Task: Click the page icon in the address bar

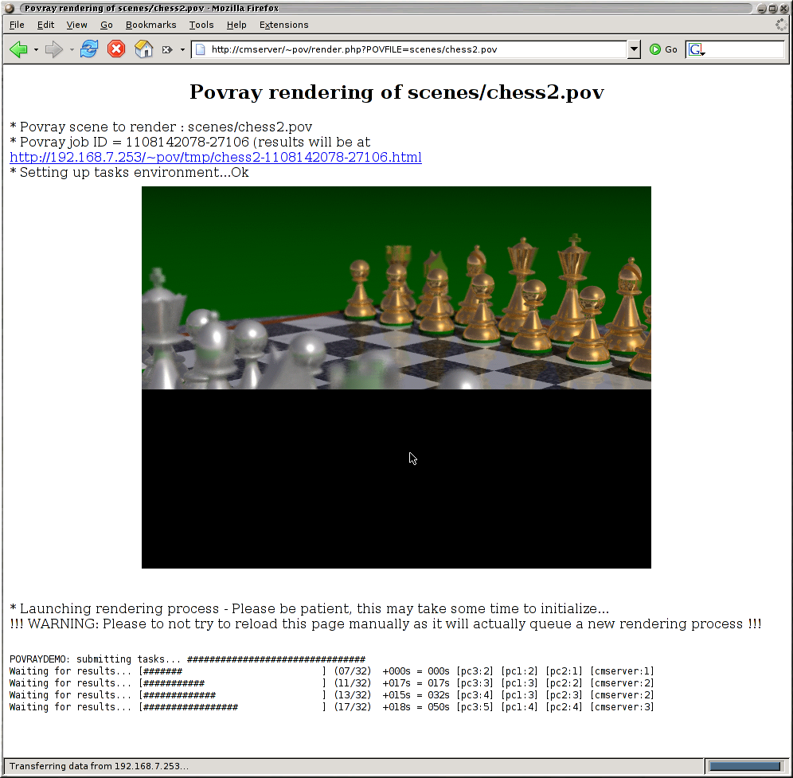Action: (x=201, y=49)
